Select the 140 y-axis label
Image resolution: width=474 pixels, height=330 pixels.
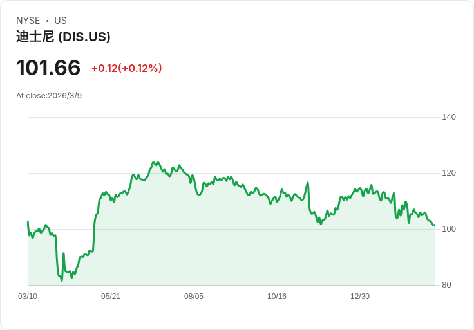click(449, 117)
